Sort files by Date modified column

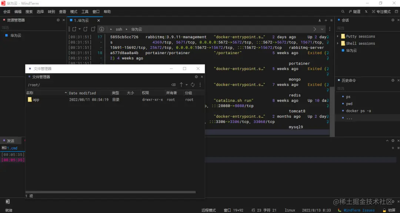pos(89,93)
